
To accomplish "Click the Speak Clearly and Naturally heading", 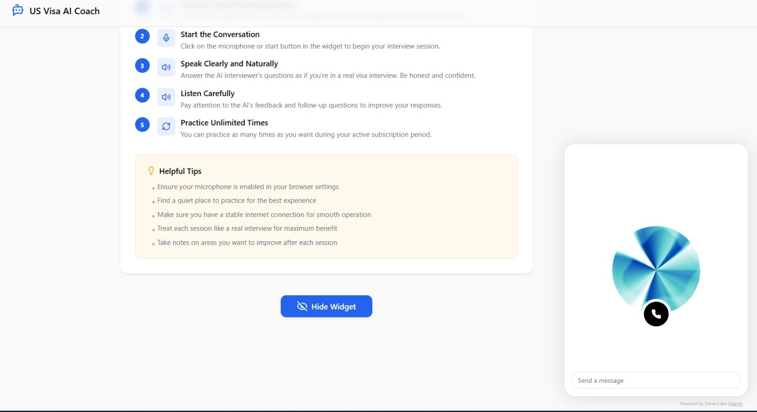I will pyautogui.click(x=229, y=64).
